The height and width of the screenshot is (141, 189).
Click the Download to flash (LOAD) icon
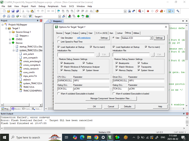pos(30,16)
